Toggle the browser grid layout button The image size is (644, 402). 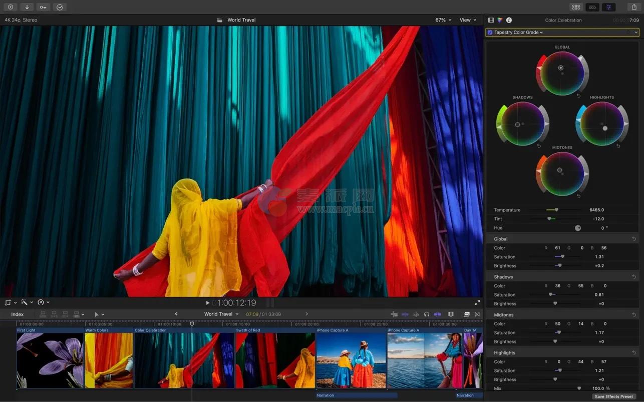pos(576,7)
